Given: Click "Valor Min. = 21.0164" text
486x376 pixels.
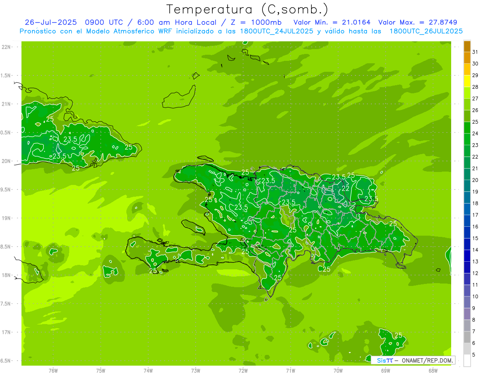Looking at the screenshot, I should point(332,22).
